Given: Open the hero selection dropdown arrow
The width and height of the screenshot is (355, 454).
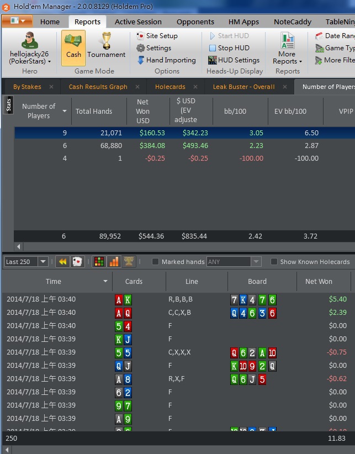Looking at the screenshot, I should [50, 61].
